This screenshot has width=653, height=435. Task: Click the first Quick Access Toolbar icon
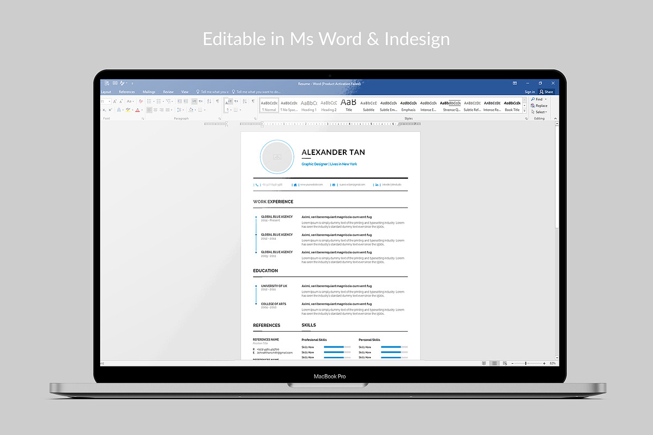107,83
